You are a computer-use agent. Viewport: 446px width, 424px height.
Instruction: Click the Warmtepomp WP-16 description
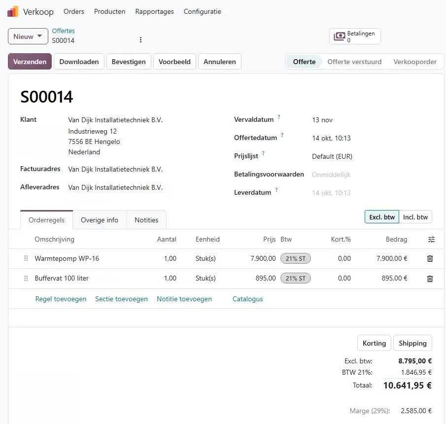pos(67,258)
